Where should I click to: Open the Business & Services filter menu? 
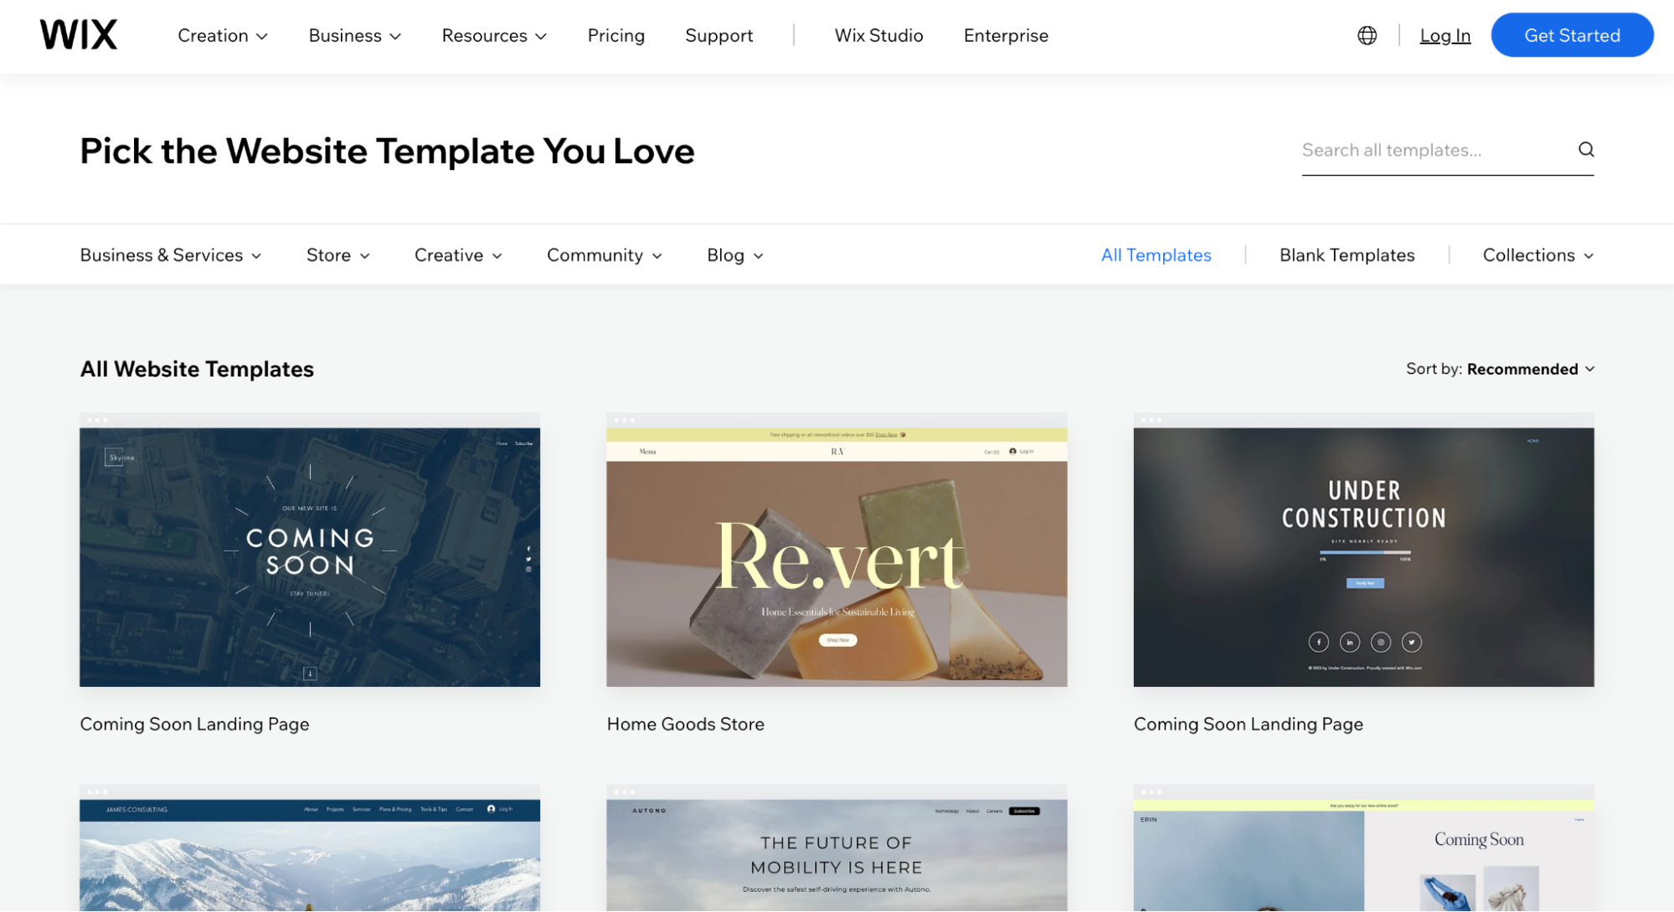[x=170, y=254]
